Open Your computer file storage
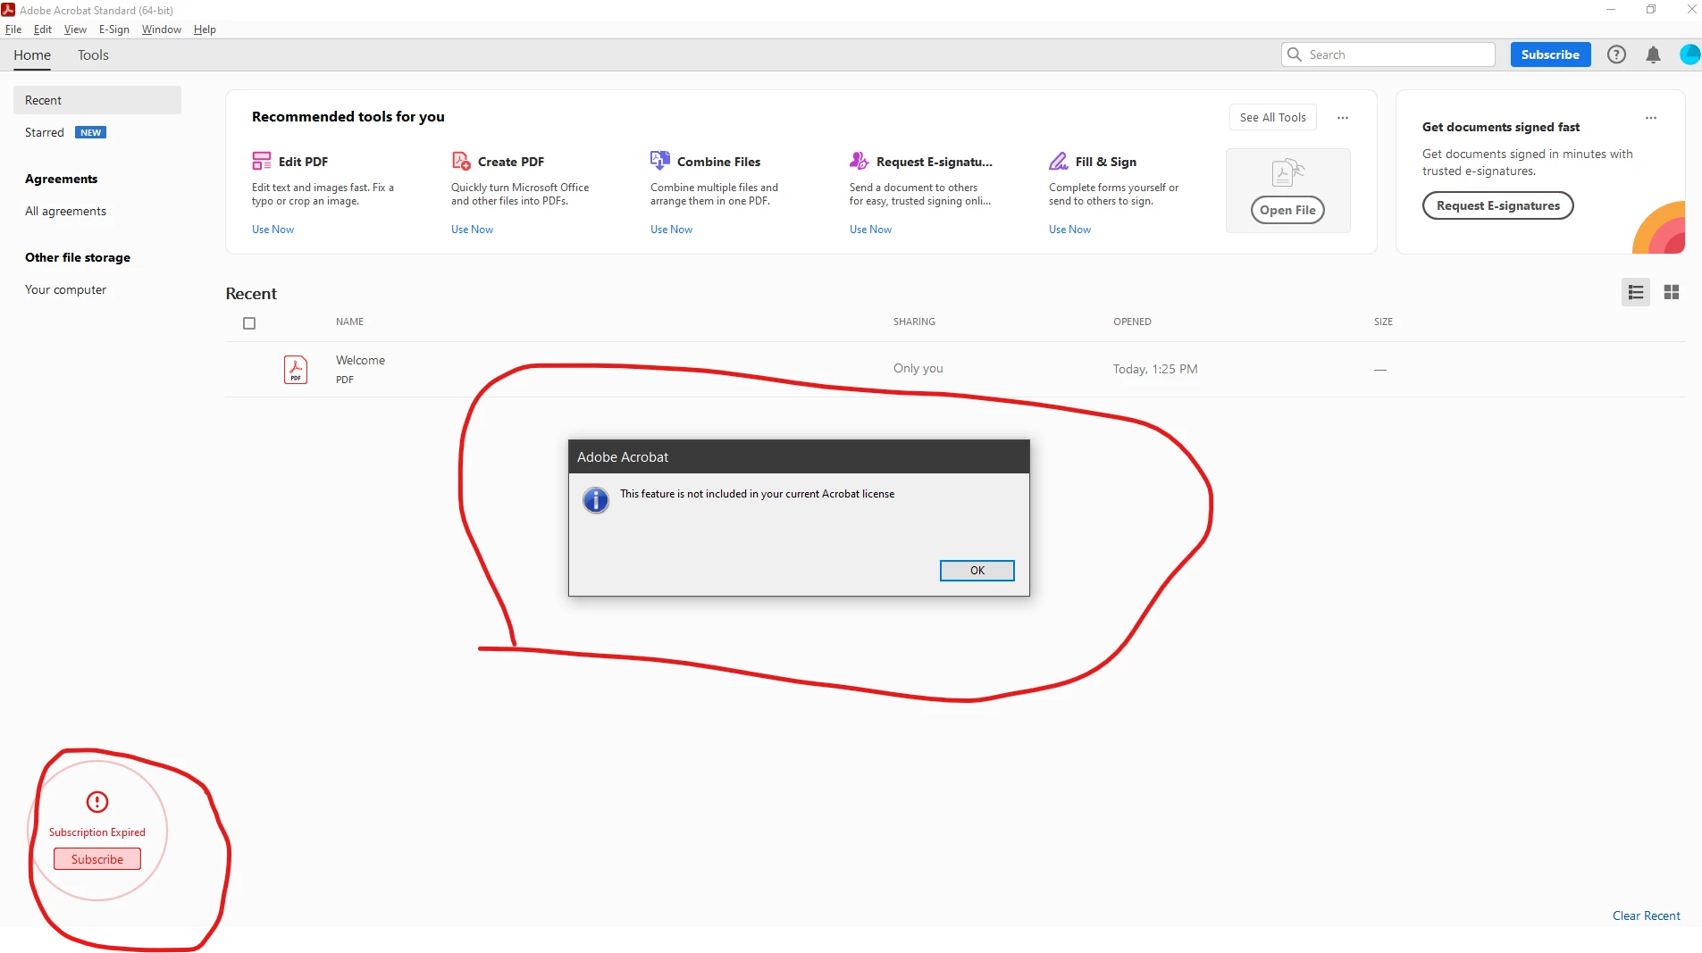This screenshot has height=953, width=1702. tap(65, 289)
